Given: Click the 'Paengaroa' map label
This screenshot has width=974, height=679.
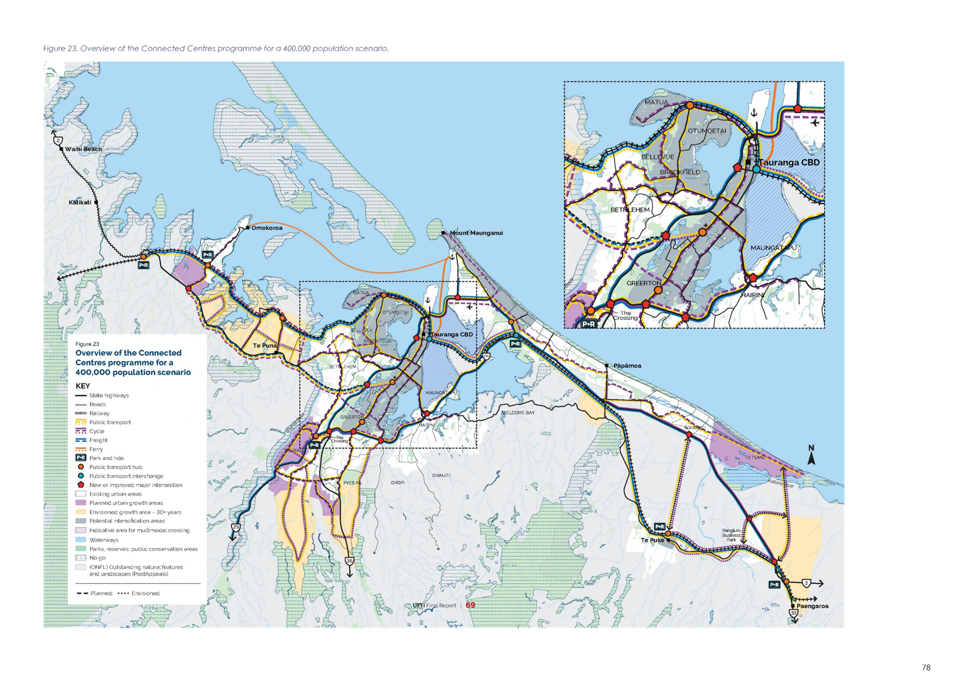Looking at the screenshot, I should click(813, 606).
